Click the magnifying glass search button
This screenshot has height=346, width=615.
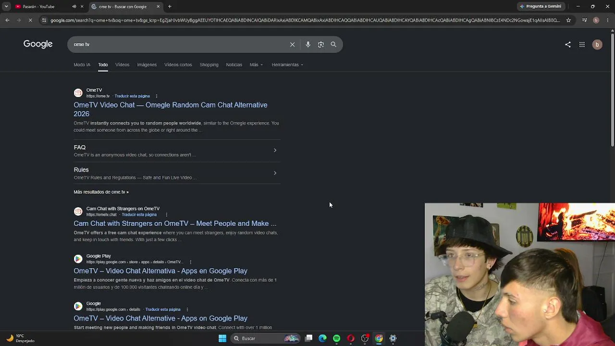[333, 44]
